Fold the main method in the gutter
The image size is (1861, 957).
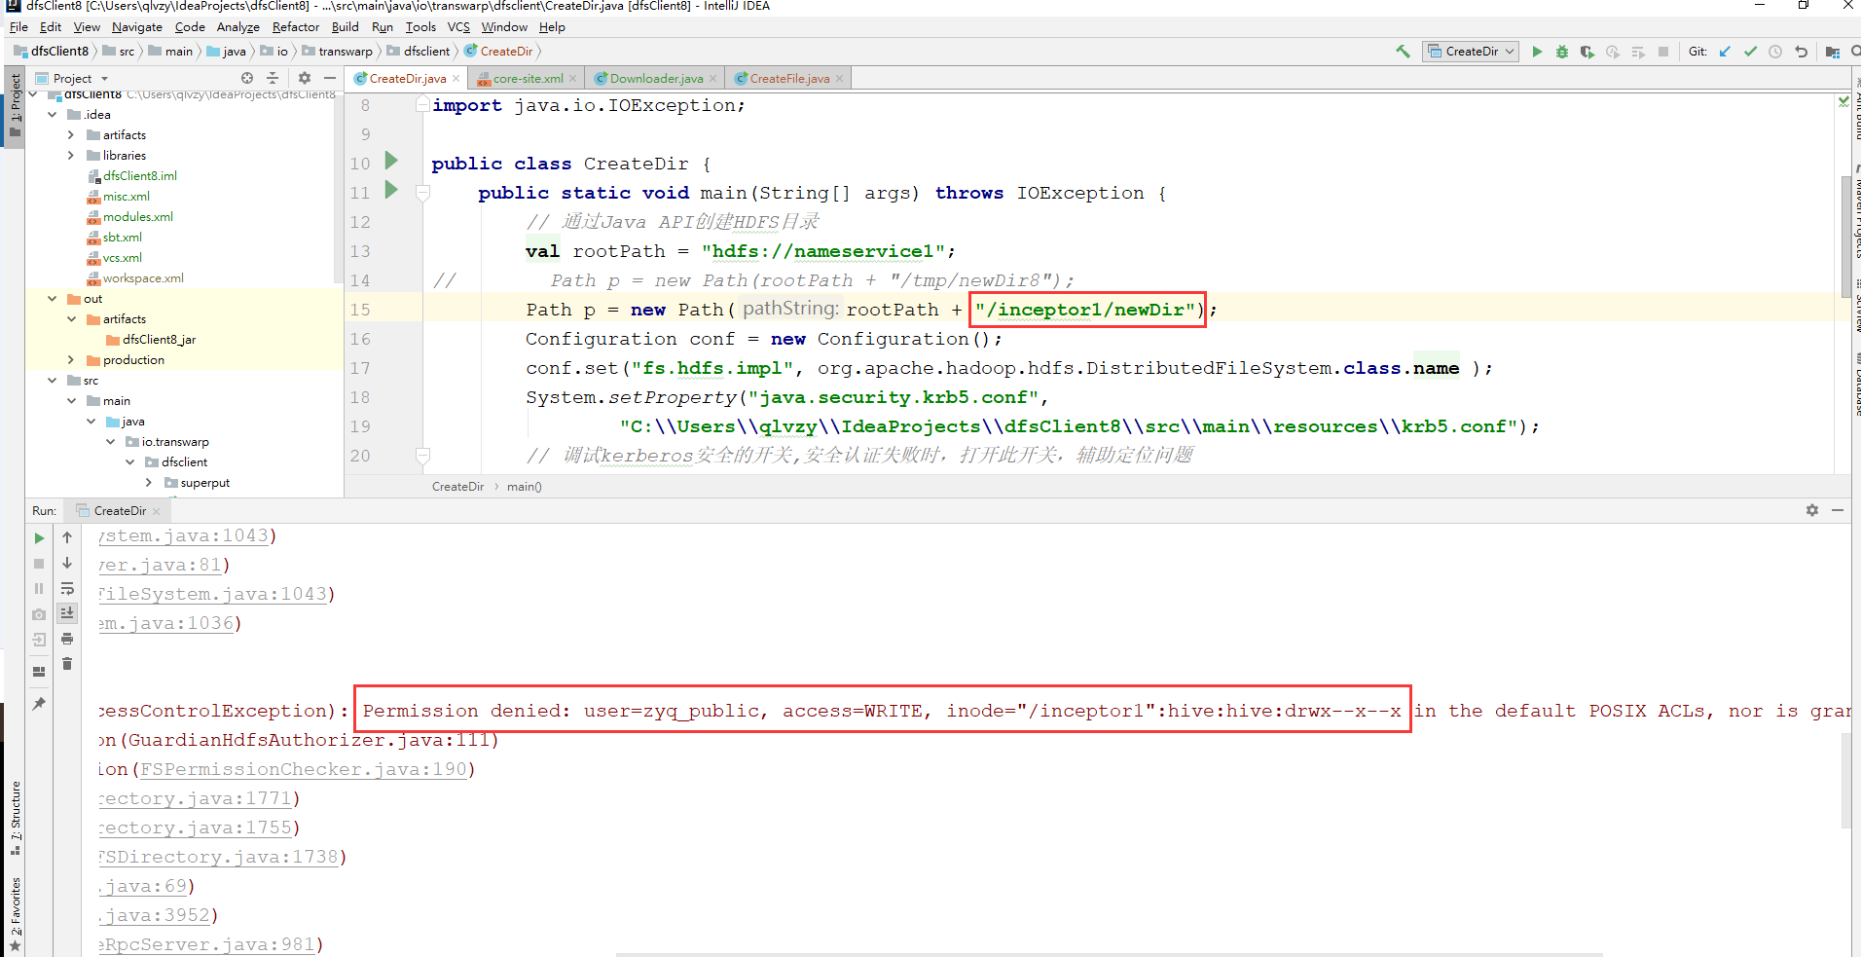coord(422,193)
